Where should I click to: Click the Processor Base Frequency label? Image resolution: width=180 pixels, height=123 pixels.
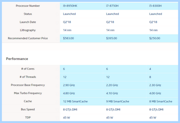click(28, 85)
